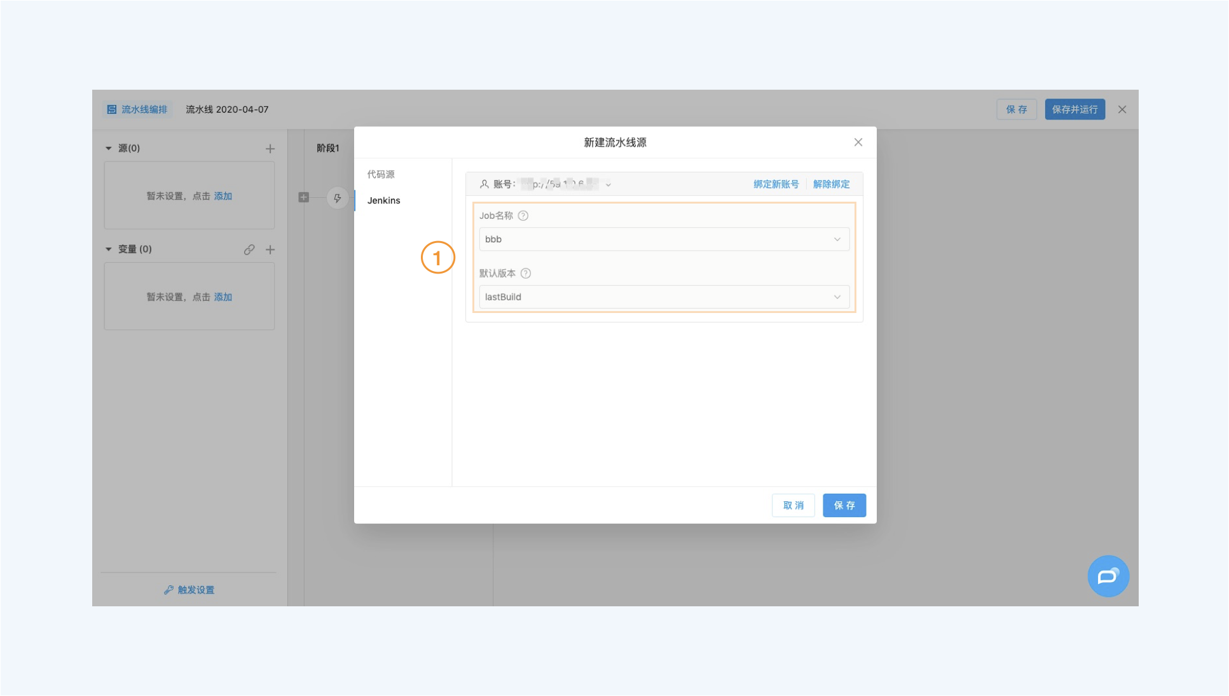
Task: Click blue 保存 button in dialog
Action: 844,505
